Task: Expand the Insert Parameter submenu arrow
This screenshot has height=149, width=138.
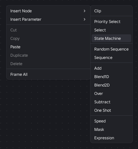Action: 85,19
